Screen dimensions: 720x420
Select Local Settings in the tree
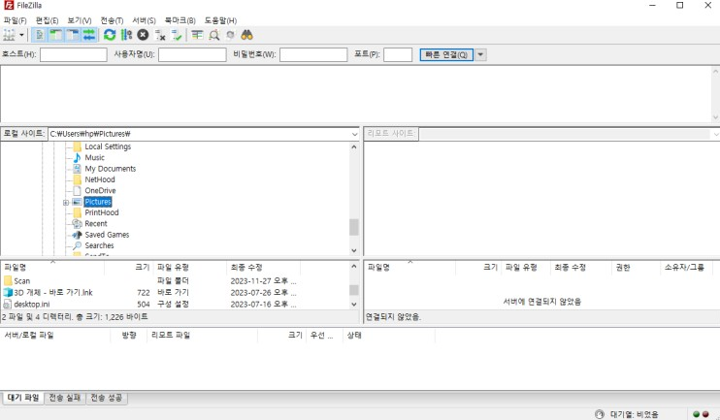108,146
